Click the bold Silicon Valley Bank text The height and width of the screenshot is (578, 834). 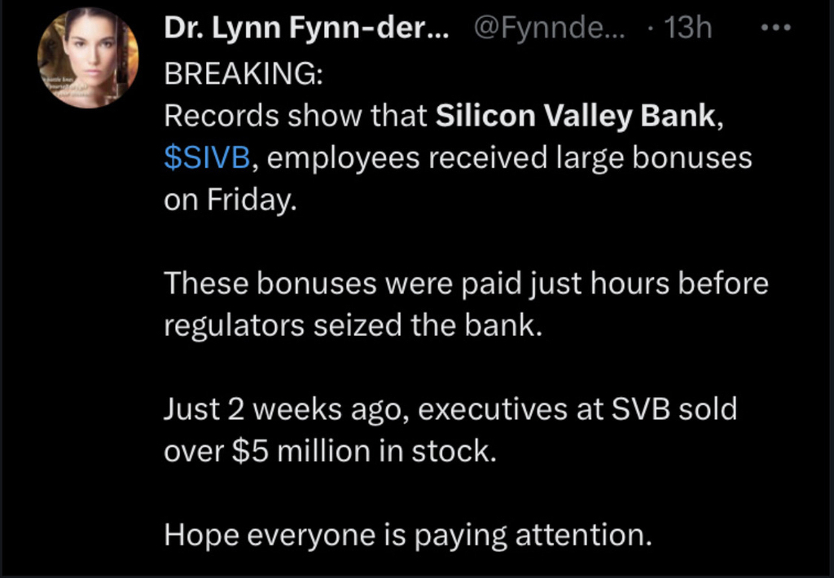(x=576, y=117)
